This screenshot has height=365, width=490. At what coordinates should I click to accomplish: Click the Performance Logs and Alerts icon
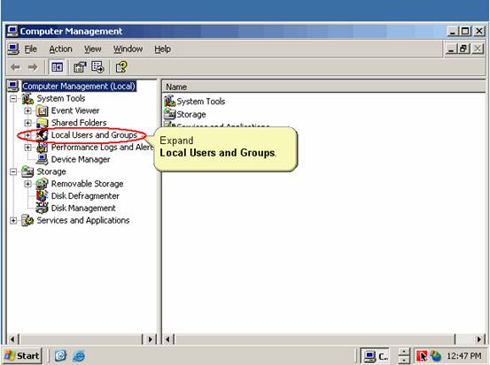tap(43, 147)
